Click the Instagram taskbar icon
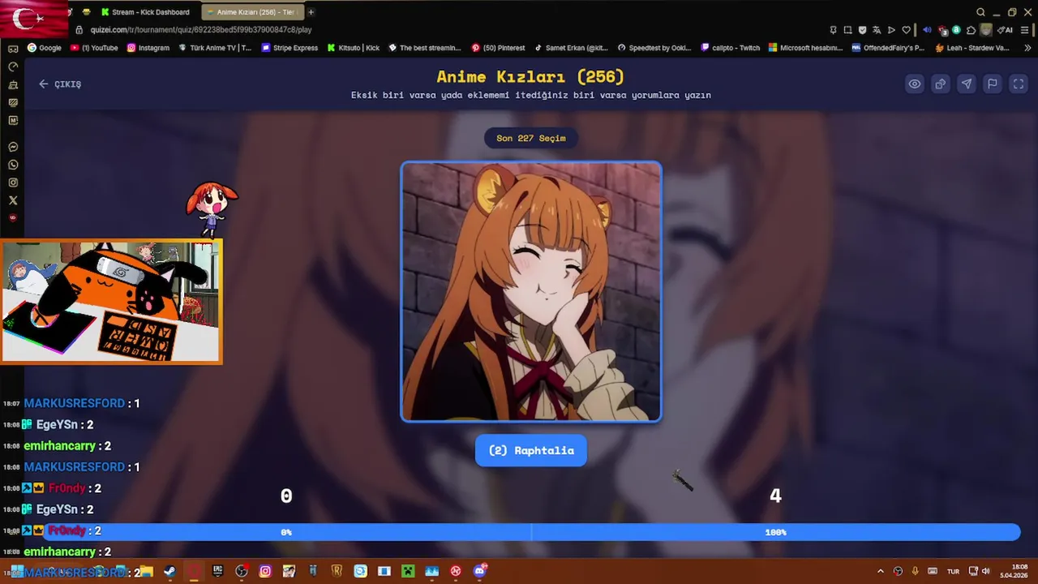Screen dimensions: 1038x584 coord(265,571)
